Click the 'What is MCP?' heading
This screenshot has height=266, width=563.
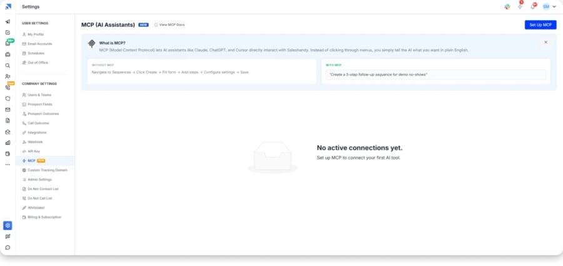point(113,43)
